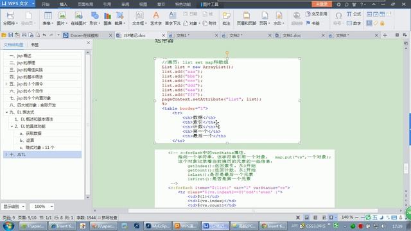
Task: Switch to the 开始 ribbon tab
Action: [x=46, y=4]
